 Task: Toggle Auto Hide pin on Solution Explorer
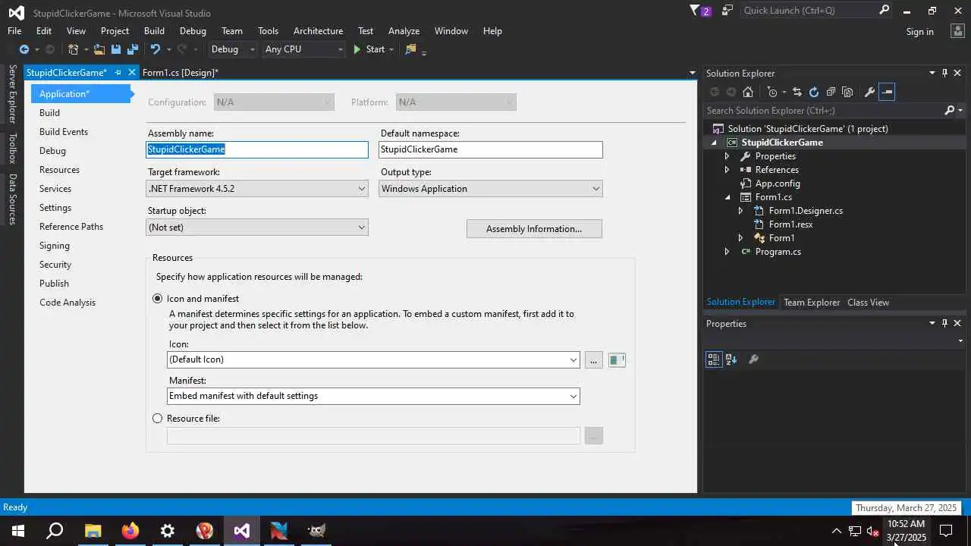944,73
